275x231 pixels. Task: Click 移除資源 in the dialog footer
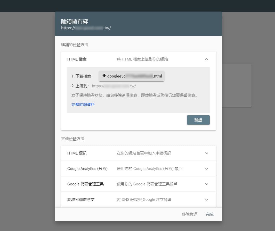coord(189,214)
